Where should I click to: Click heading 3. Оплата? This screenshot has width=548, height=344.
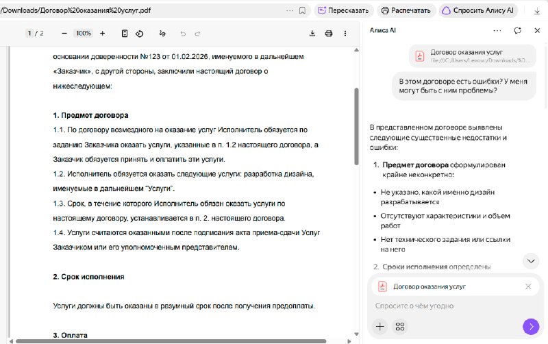[70, 335]
